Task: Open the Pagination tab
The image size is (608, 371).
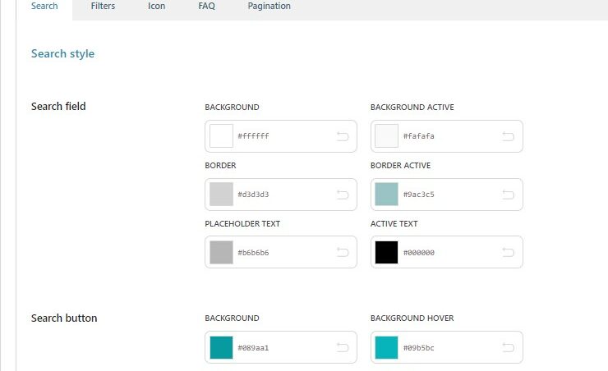Action: pos(269,7)
